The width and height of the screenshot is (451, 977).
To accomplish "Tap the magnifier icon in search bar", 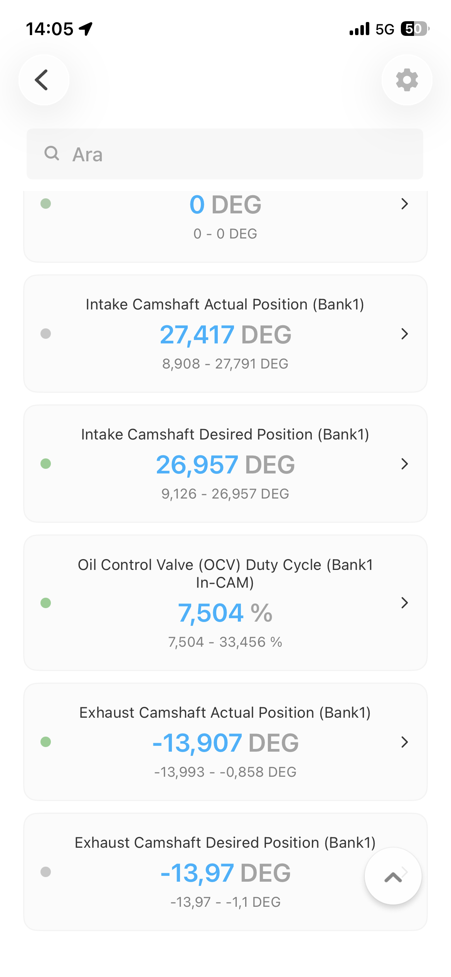I will pos(52,154).
